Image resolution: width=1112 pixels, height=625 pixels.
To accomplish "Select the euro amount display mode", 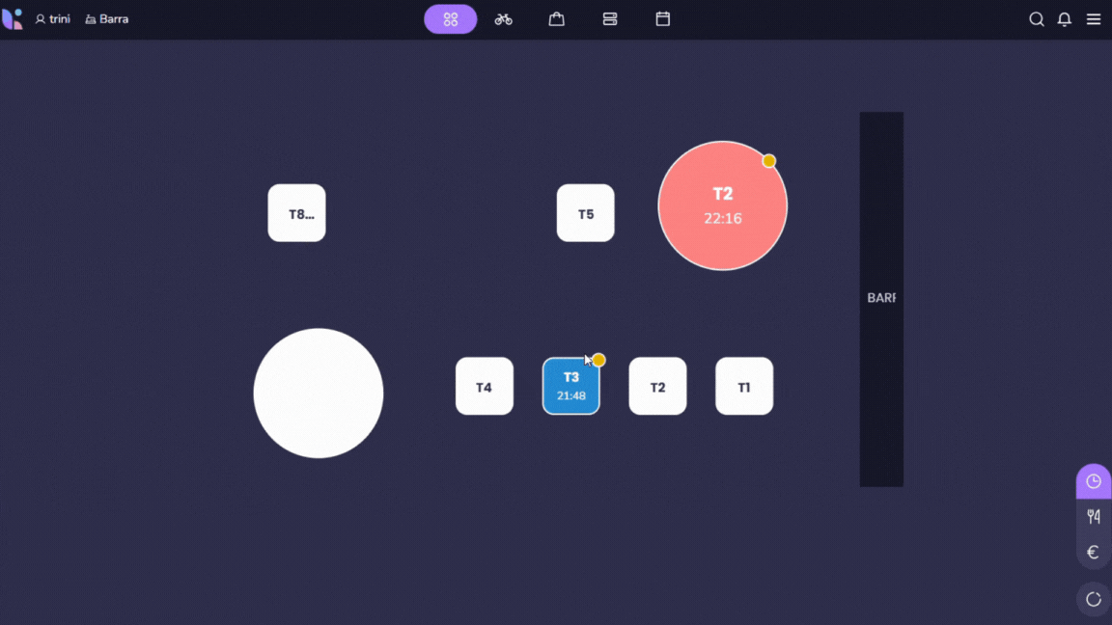I will pos(1094,552).
